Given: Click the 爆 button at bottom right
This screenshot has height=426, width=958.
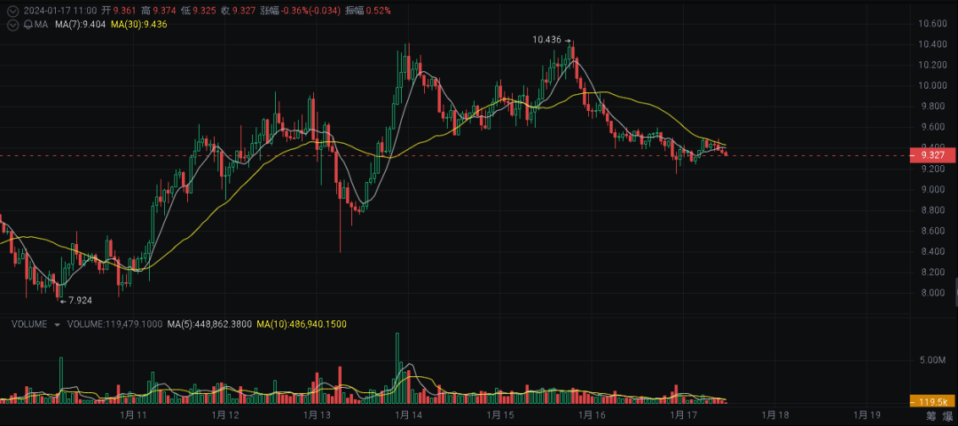Looking at the screenshot, I should pyautogui.click(x=947, y=417).
